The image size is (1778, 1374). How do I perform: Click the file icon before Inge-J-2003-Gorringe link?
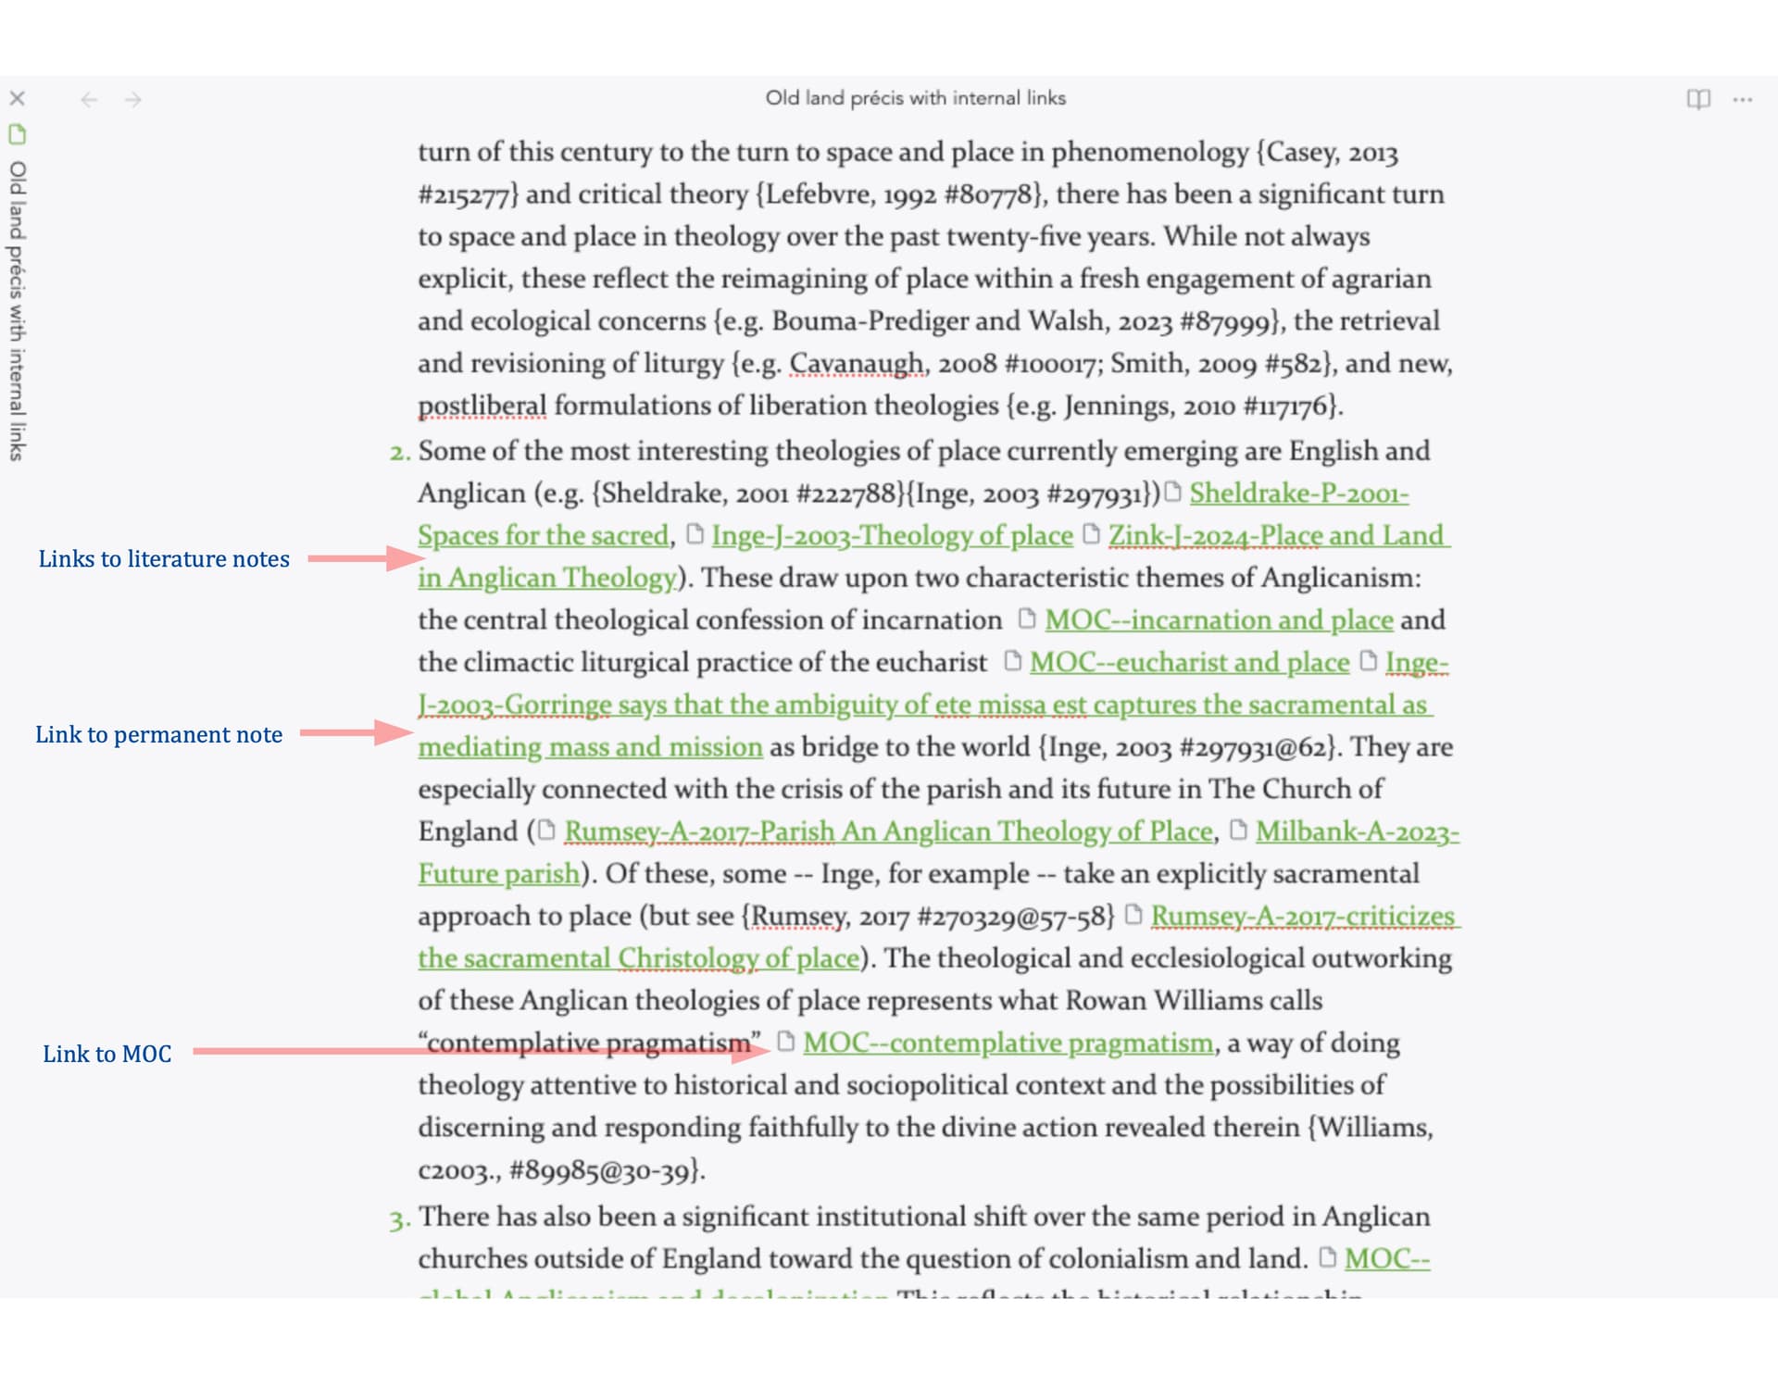click(1369, 661)
